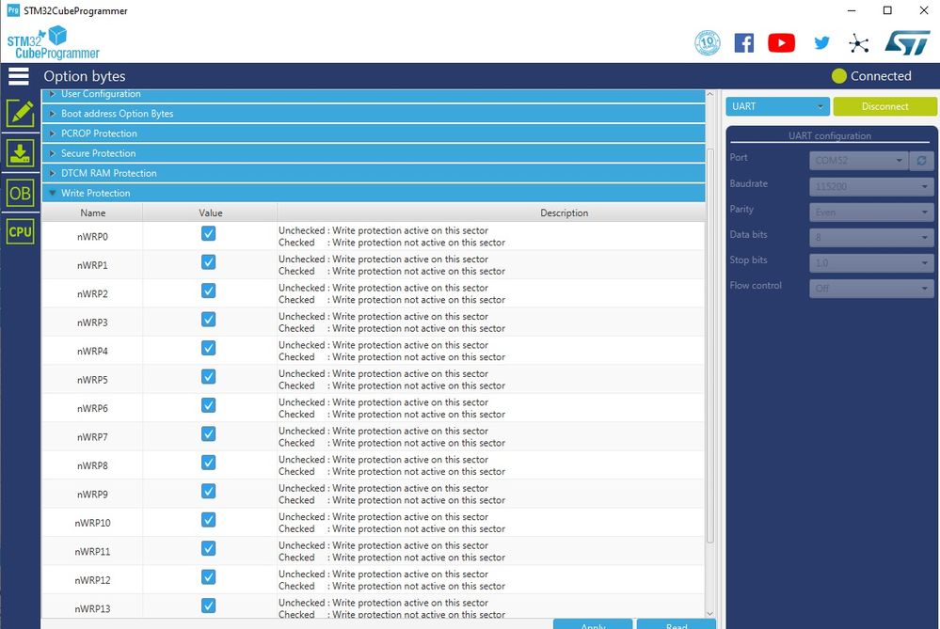The width and height of the screenshot is (940, 629).
Task: Click the scrollbar up arrow
Action: (x=710, y=94)
